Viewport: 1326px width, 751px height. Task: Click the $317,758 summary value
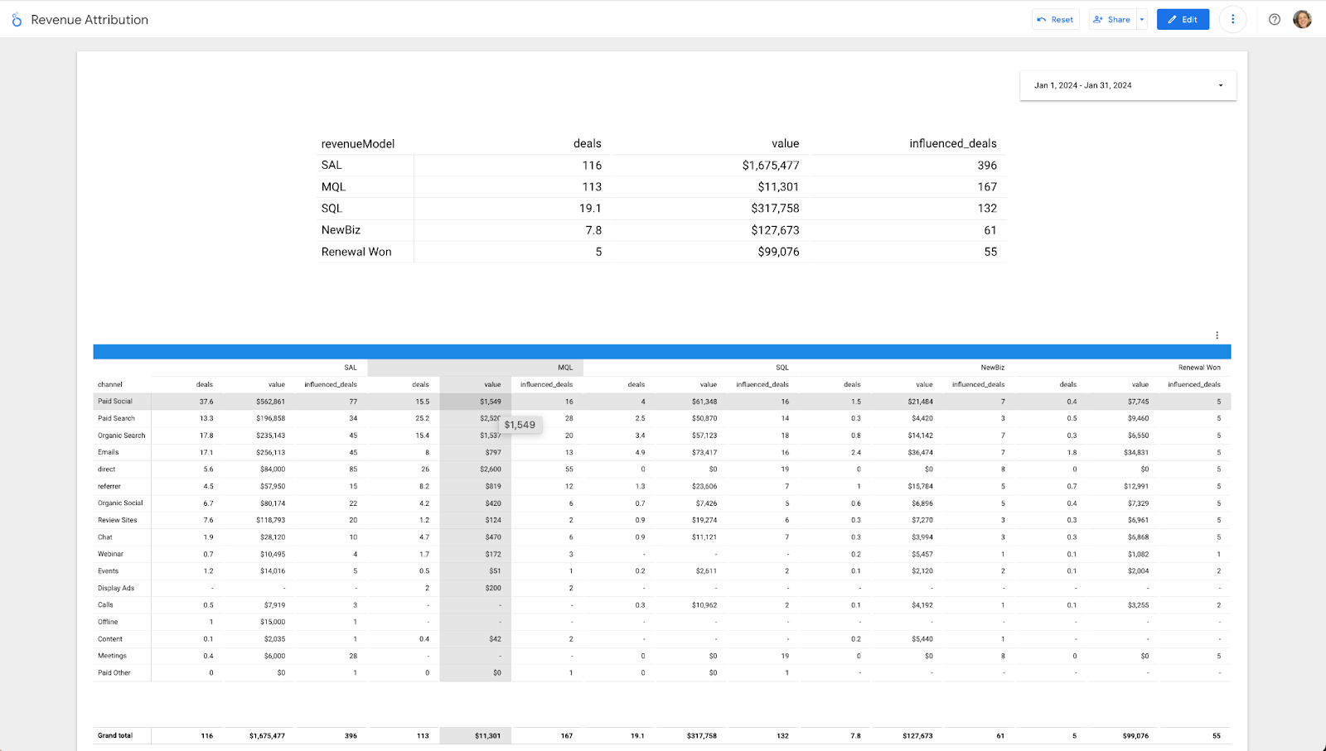(776, 209)
